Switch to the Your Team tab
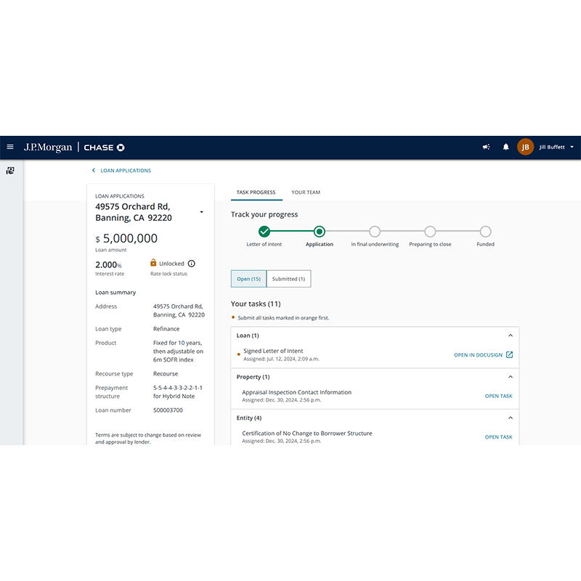 click(306, 192)
